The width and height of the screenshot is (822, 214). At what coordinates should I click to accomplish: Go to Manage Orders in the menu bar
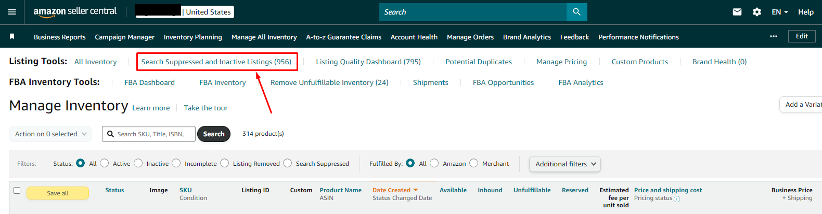[x=470, y=37]
